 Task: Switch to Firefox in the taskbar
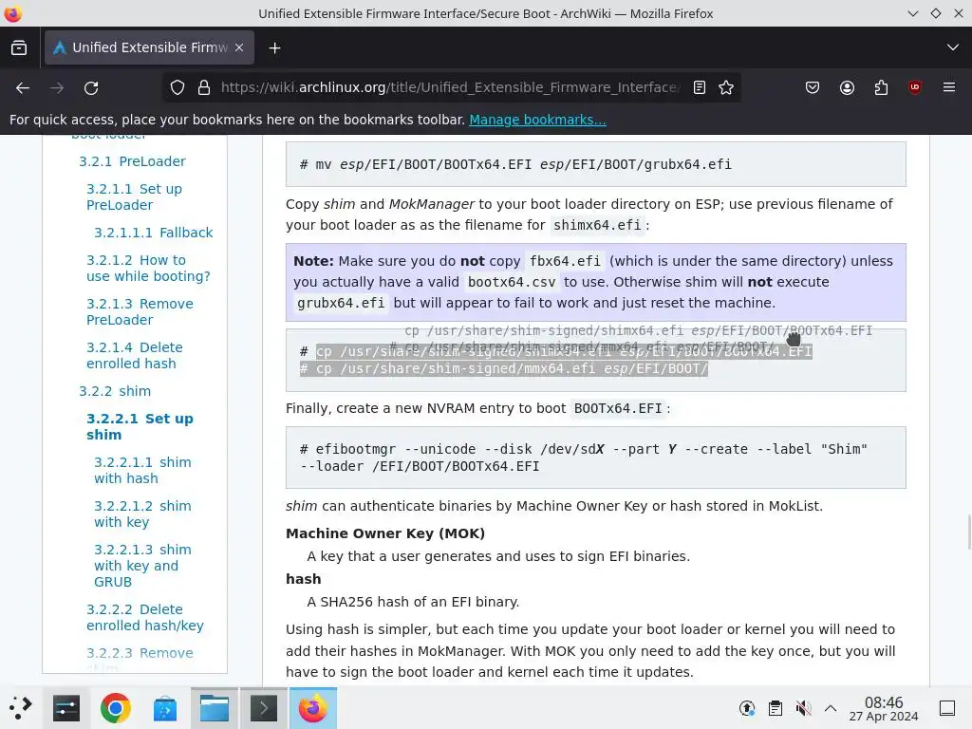click(x=313, y=708)
